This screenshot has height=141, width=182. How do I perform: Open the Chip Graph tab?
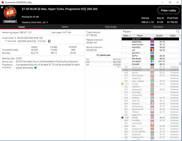(x=110, y=27)
